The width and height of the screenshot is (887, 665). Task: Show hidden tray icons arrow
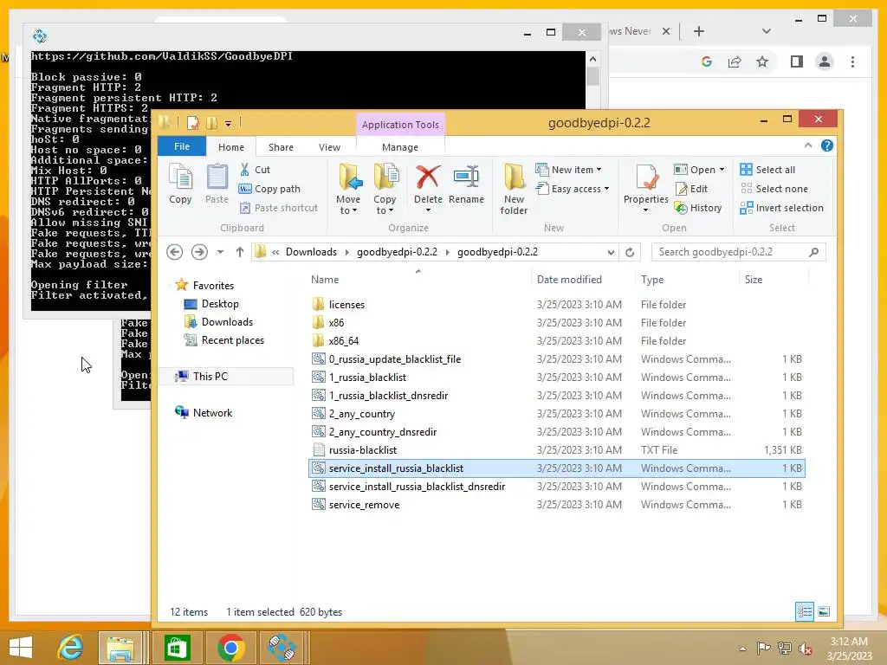click(742, 649)
